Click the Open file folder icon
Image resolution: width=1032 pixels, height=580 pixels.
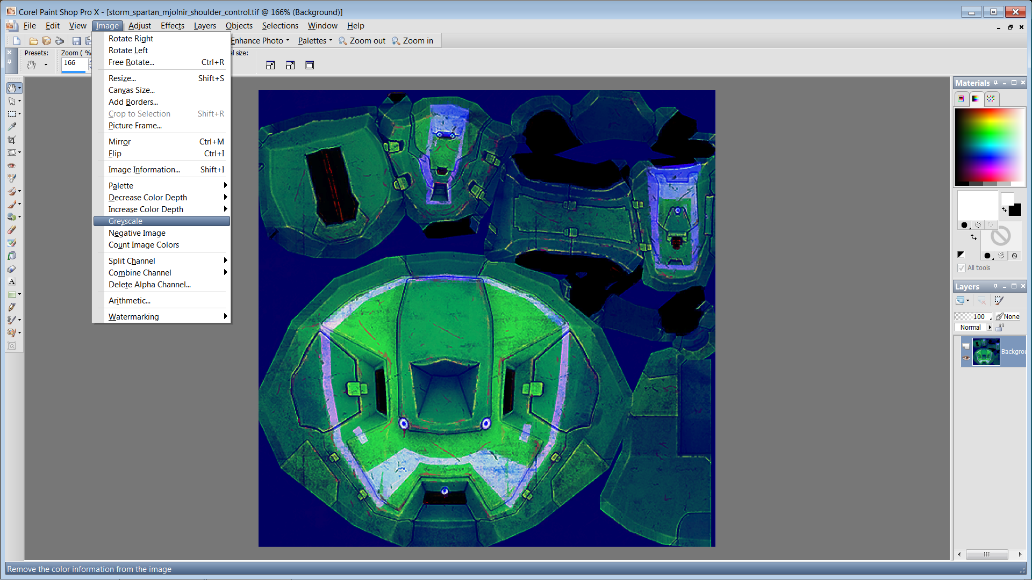click(33, 41)
